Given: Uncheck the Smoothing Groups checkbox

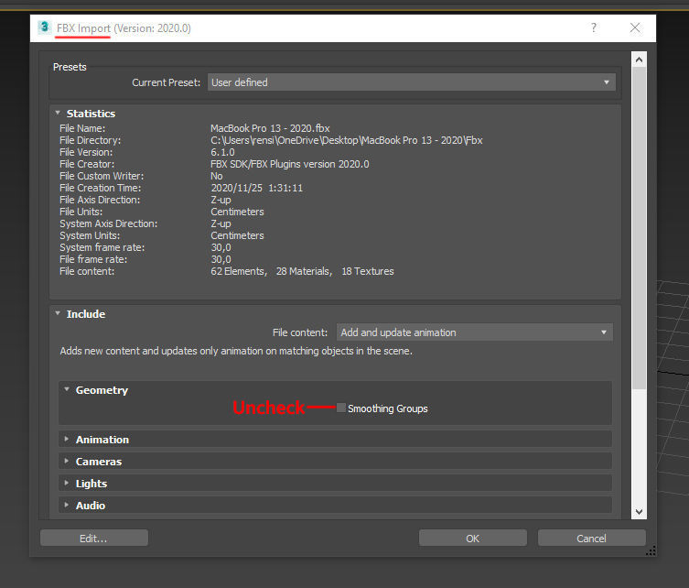Looking at the screenshot, I should tap(341, 408).
